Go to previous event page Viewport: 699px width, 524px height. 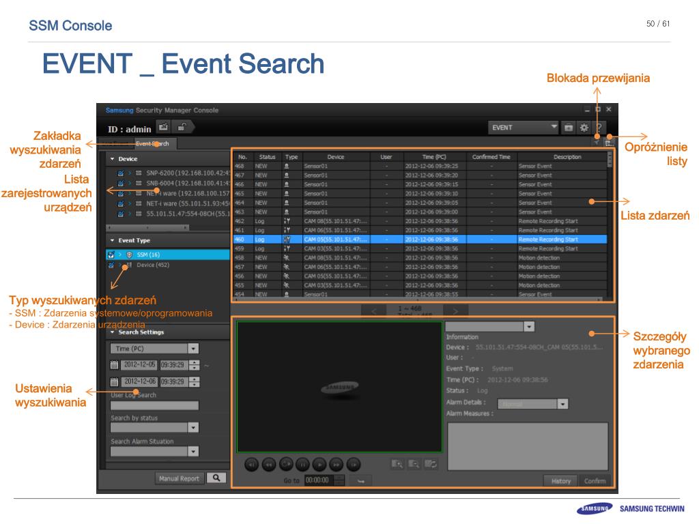coord(373,311)
